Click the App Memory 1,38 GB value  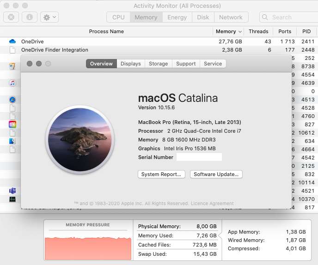point(296,232)
